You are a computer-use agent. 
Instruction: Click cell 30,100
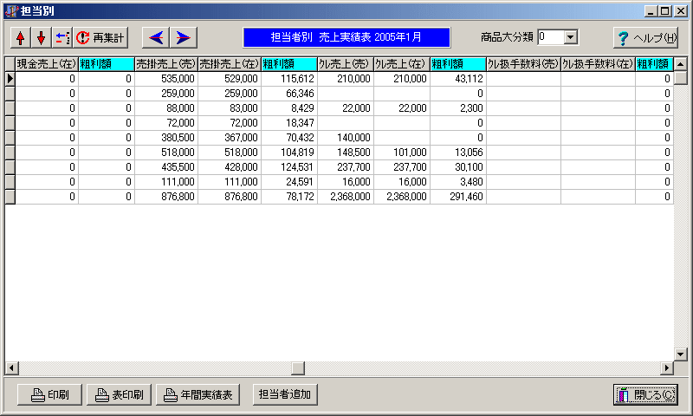[458, 167]
